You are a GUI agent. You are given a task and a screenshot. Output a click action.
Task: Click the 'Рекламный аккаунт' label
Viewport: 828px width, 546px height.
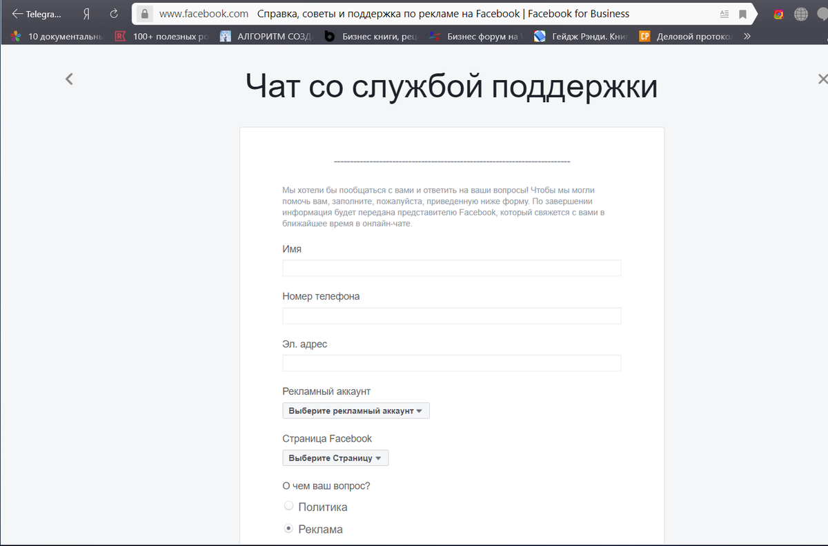pyautogui.click(x=327, y=391)
